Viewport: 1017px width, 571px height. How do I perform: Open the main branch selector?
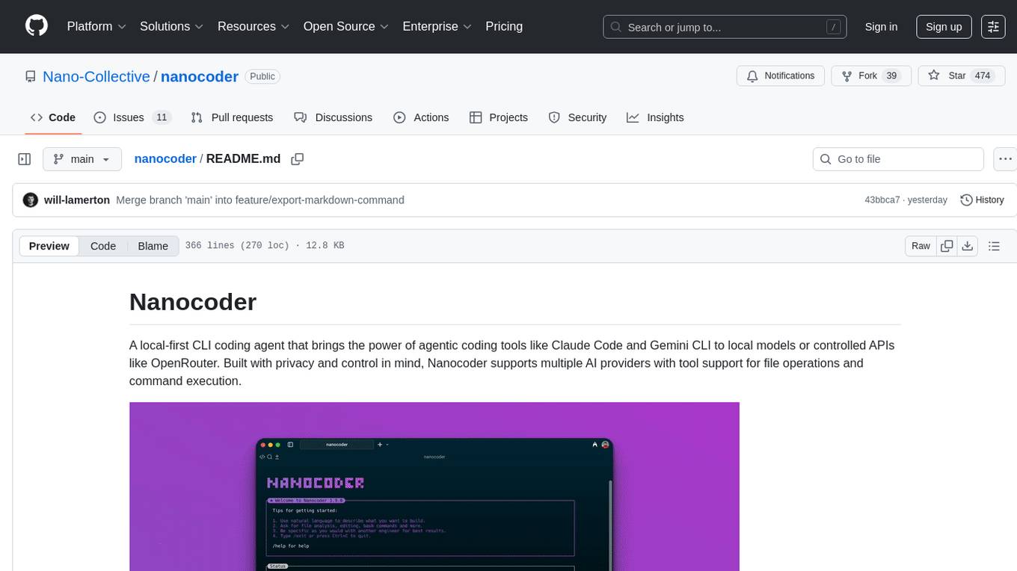pos(82,159)
